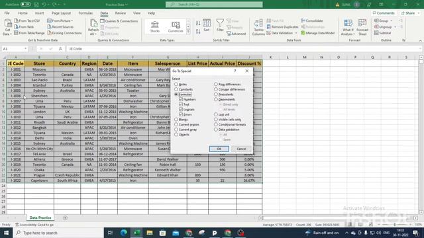Click the Forecast Sheet icon
Image resolution: width=424 pixels, height=238 pixels.
[362, 23]
